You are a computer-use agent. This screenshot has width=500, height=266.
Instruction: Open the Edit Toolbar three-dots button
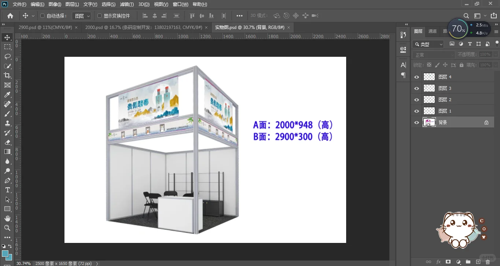click(x=7, y=237)
